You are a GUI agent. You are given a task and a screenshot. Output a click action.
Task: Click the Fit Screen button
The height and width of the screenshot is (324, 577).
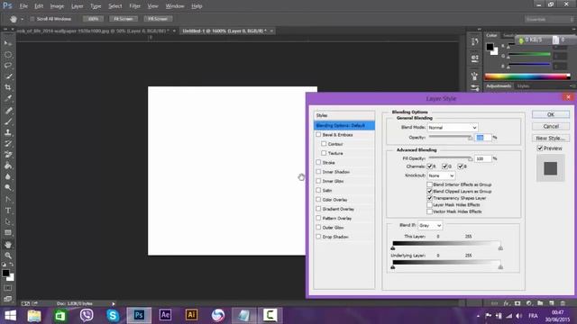click(x=124, y=19)
